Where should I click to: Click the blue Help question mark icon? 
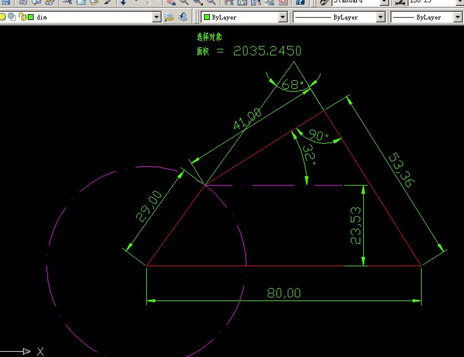(300, 2)
